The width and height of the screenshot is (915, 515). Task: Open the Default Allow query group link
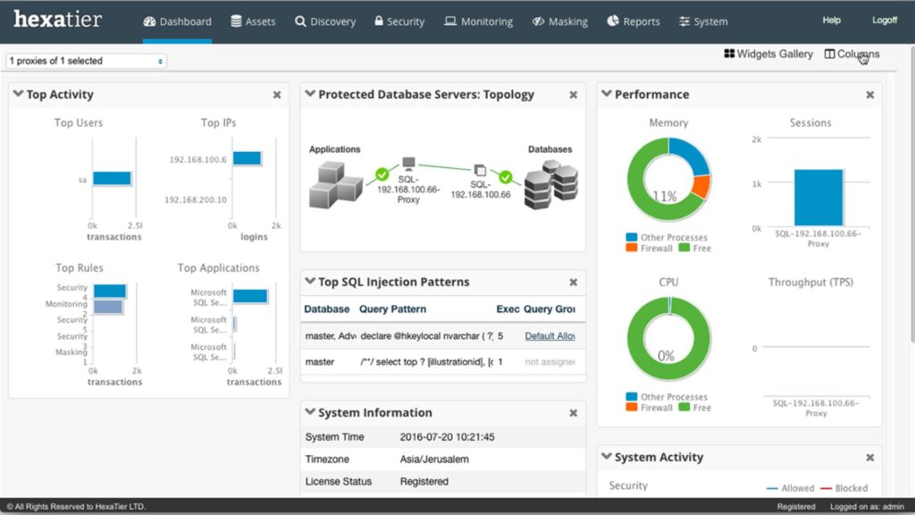(x=550, y=336)
